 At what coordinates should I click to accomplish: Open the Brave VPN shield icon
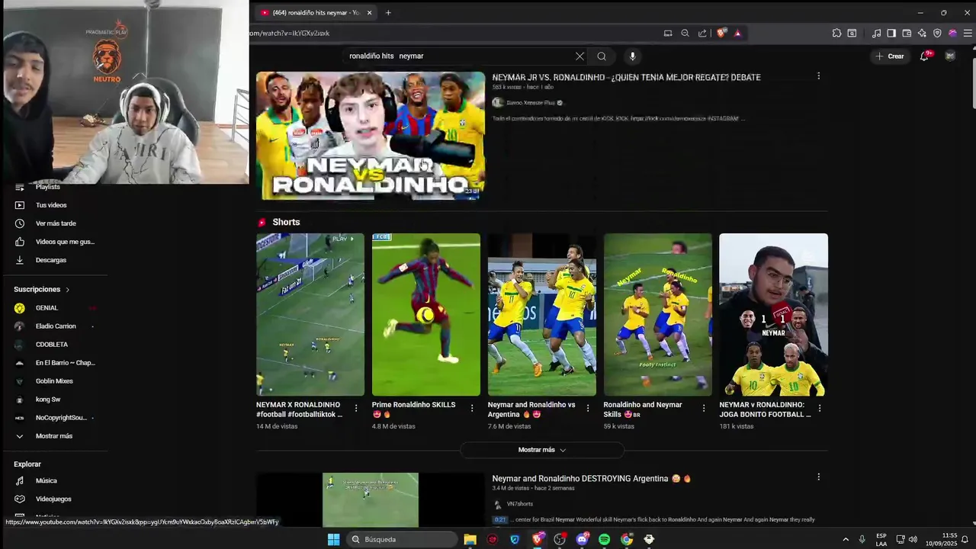pos(937,33)
